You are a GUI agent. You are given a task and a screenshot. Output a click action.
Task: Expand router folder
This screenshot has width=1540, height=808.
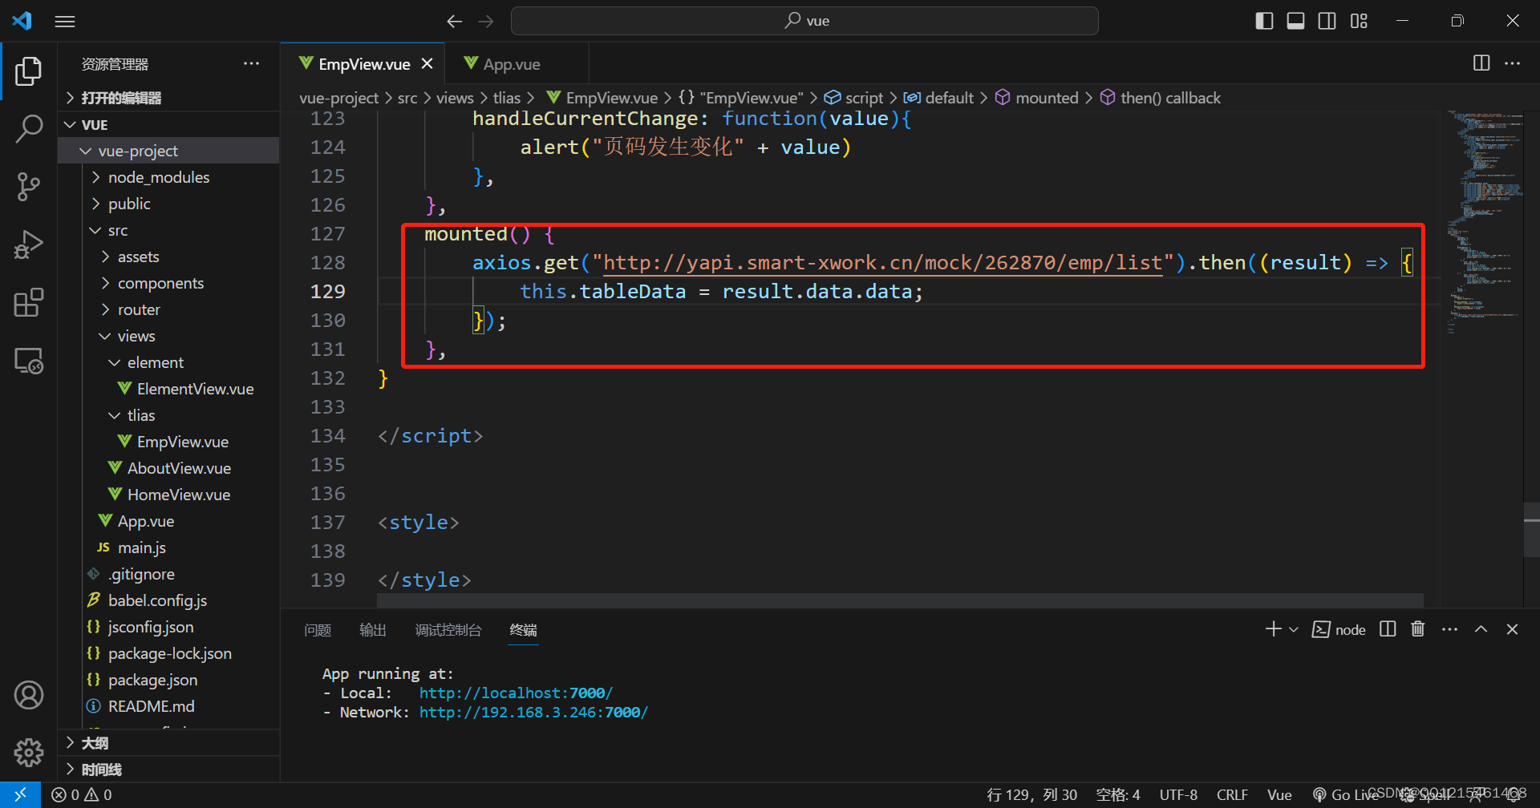click(168, 309)
